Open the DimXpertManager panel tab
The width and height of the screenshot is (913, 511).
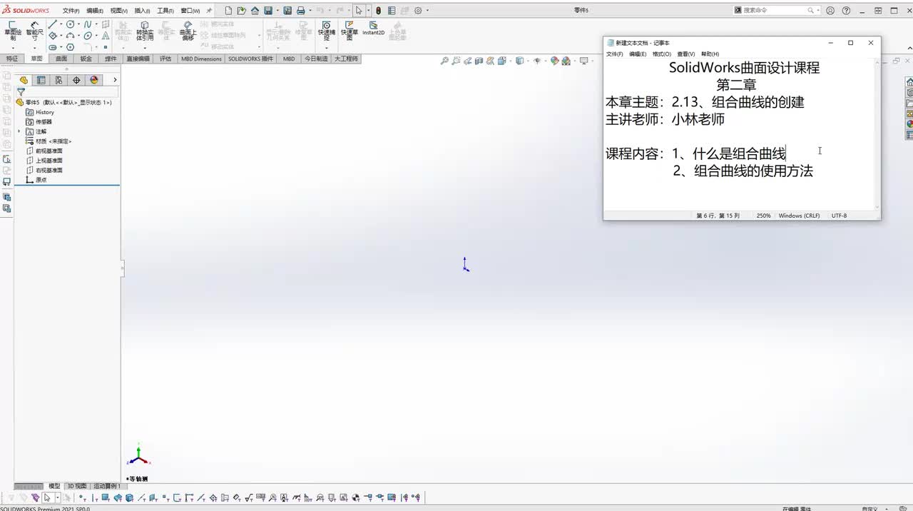(76, 80)
